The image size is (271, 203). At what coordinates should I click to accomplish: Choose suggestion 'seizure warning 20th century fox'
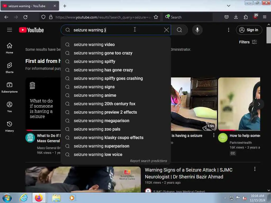116,104
